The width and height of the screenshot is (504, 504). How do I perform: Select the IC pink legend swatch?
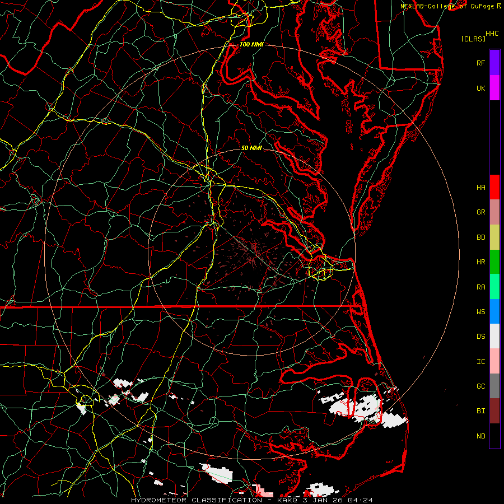pos(494,361)
